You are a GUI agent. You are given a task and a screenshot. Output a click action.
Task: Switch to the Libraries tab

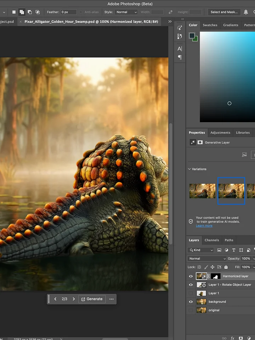pos(243,132)
